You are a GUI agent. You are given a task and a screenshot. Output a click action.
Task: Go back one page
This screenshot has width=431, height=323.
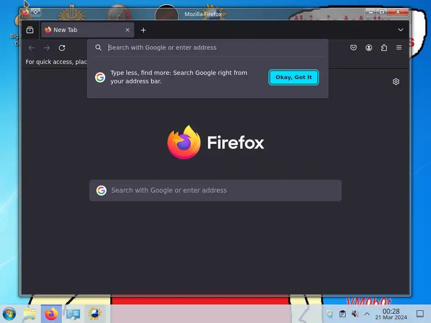pos(32,48)
